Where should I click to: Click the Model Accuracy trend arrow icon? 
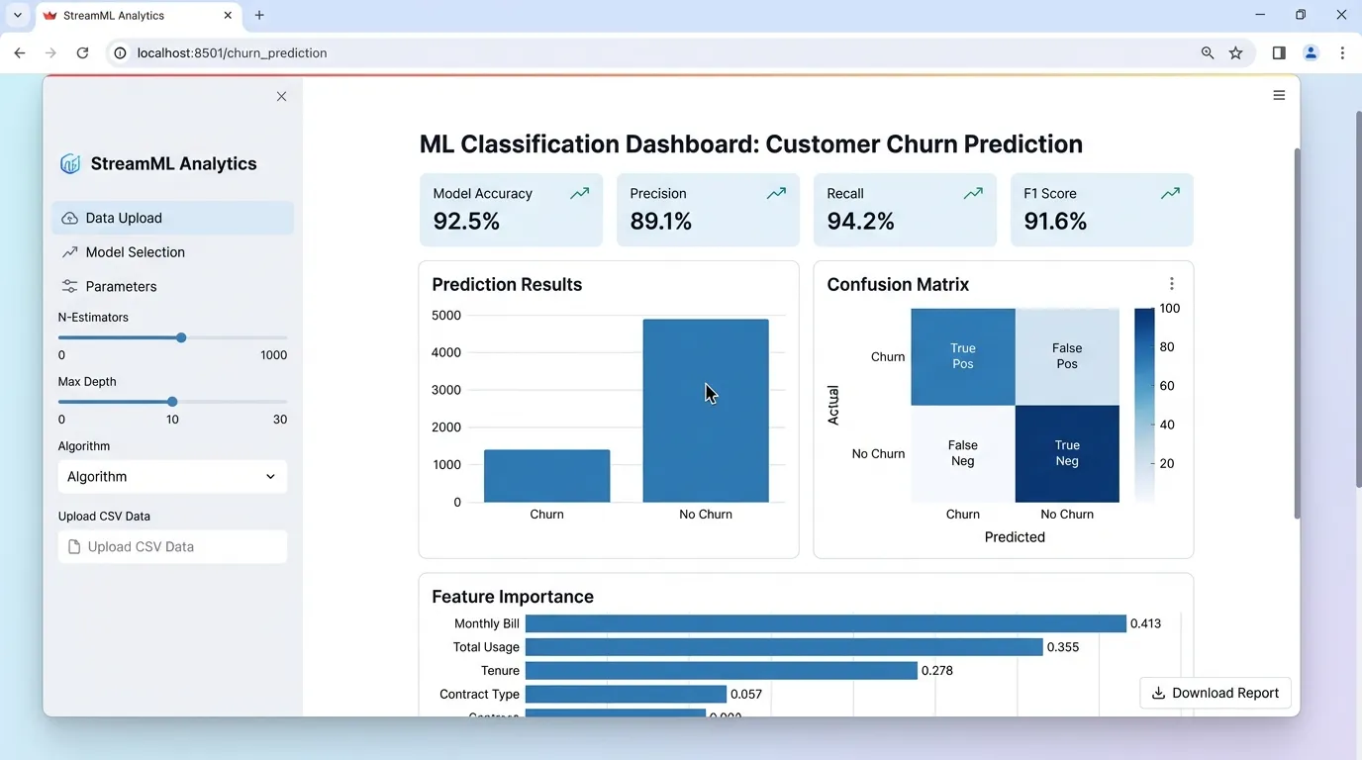point(579,194)
